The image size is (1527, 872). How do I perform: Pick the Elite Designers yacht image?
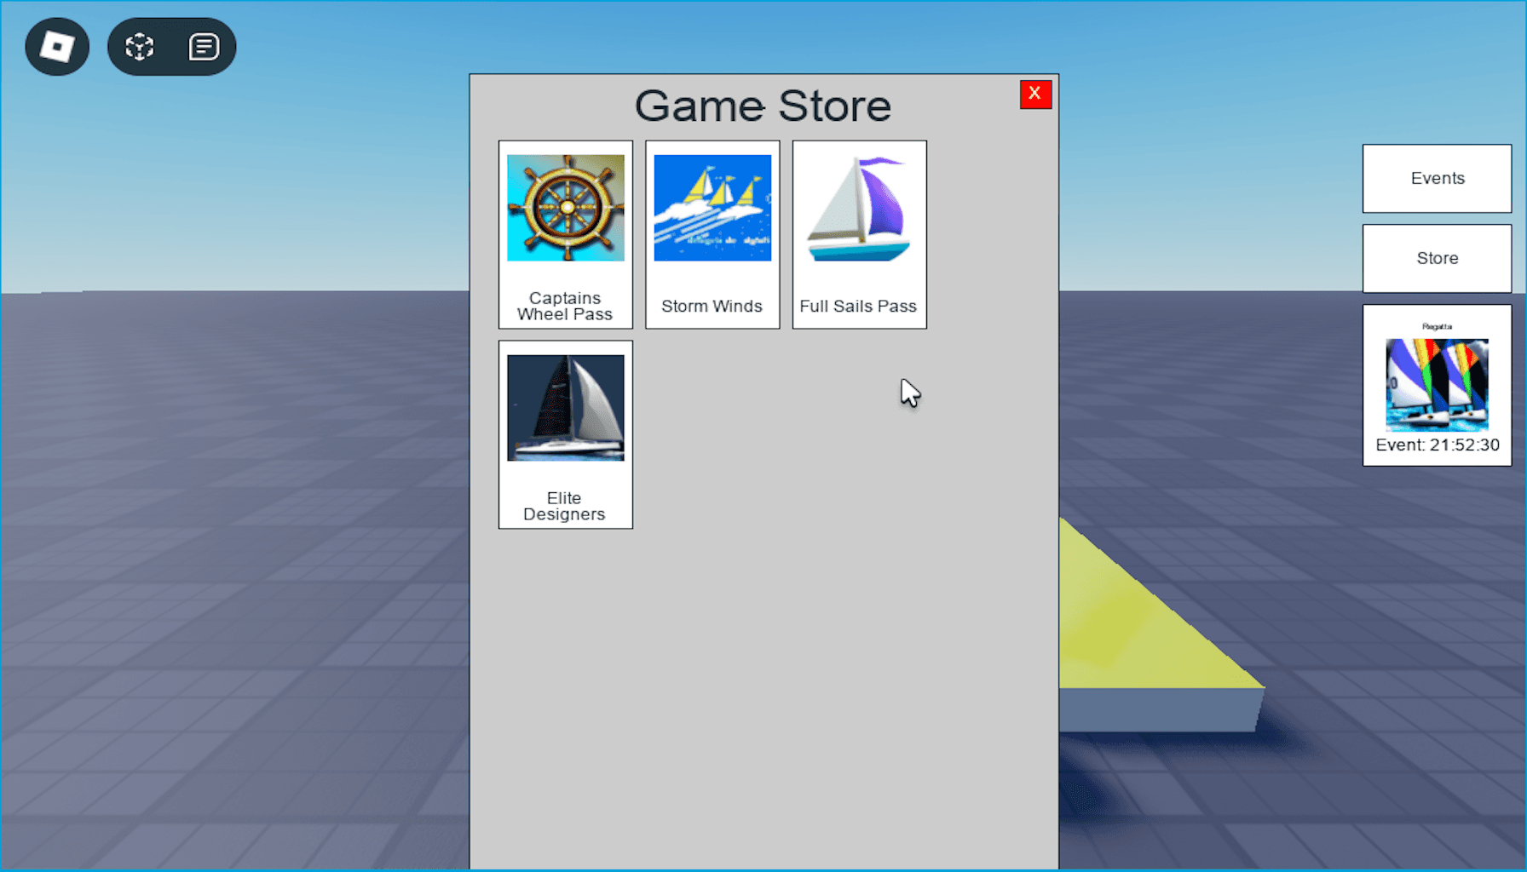tap(566, 408)
